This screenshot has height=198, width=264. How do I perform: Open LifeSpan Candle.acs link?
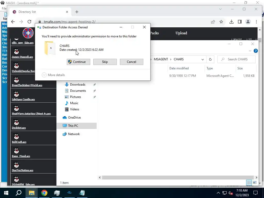click(x=23, y=99)
